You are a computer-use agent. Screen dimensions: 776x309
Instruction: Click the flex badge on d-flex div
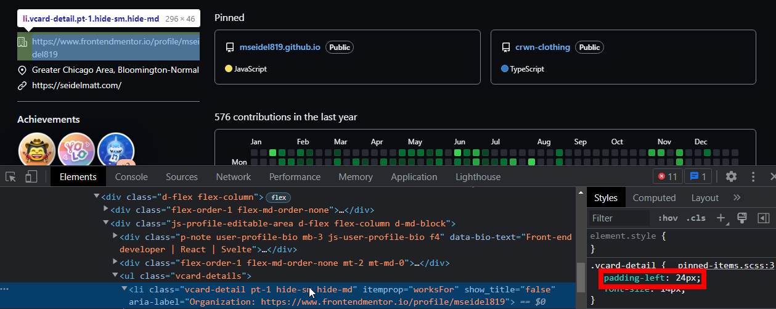pyautogui.click(x=279, y=197)
